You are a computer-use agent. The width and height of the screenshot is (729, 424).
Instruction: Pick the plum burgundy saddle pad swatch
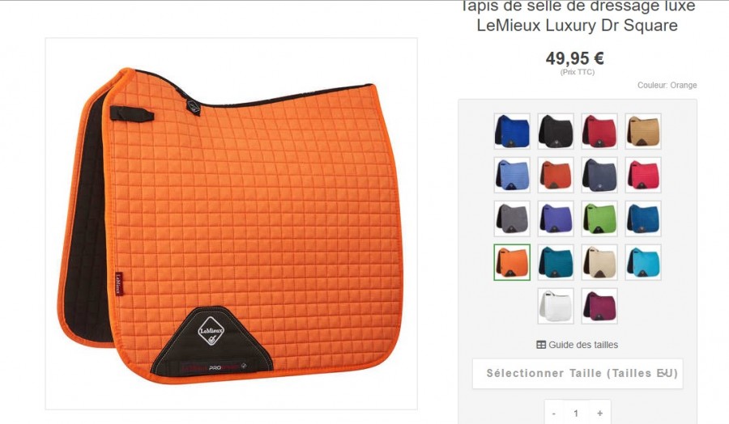599,306
